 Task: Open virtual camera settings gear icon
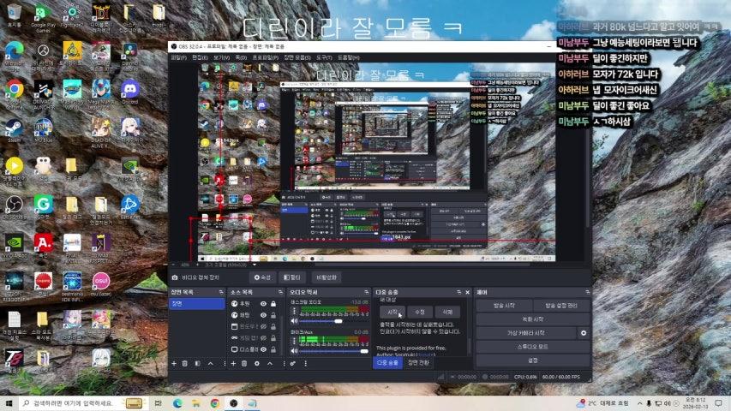[584, 333]
